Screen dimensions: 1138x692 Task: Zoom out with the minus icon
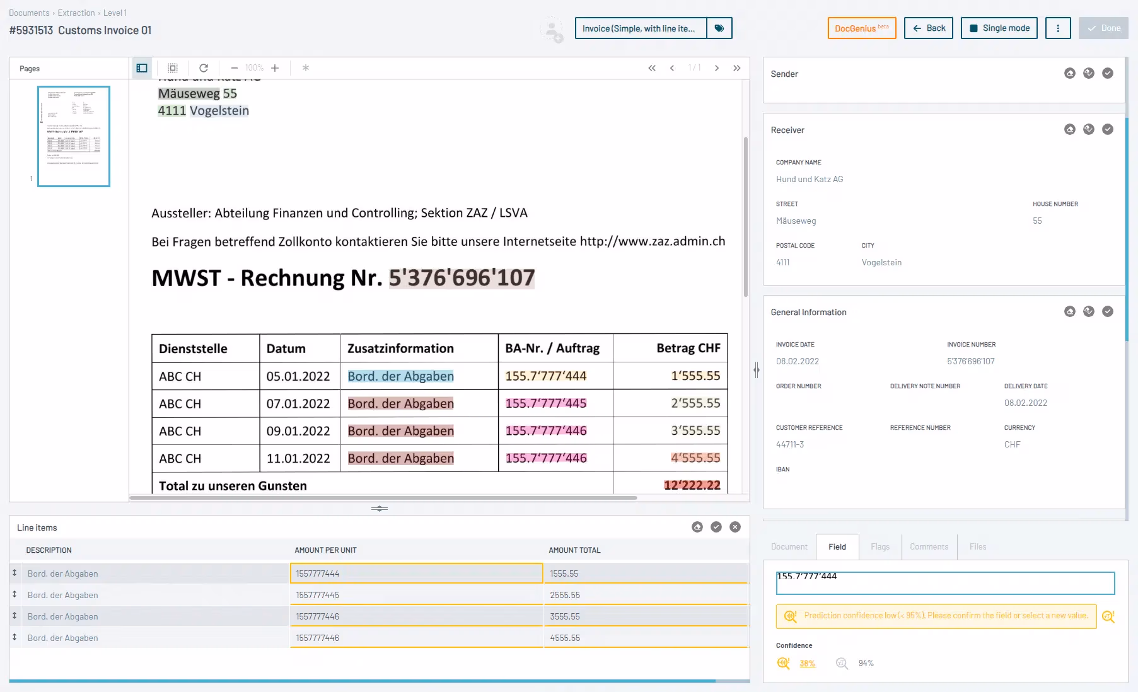[235, 68]
